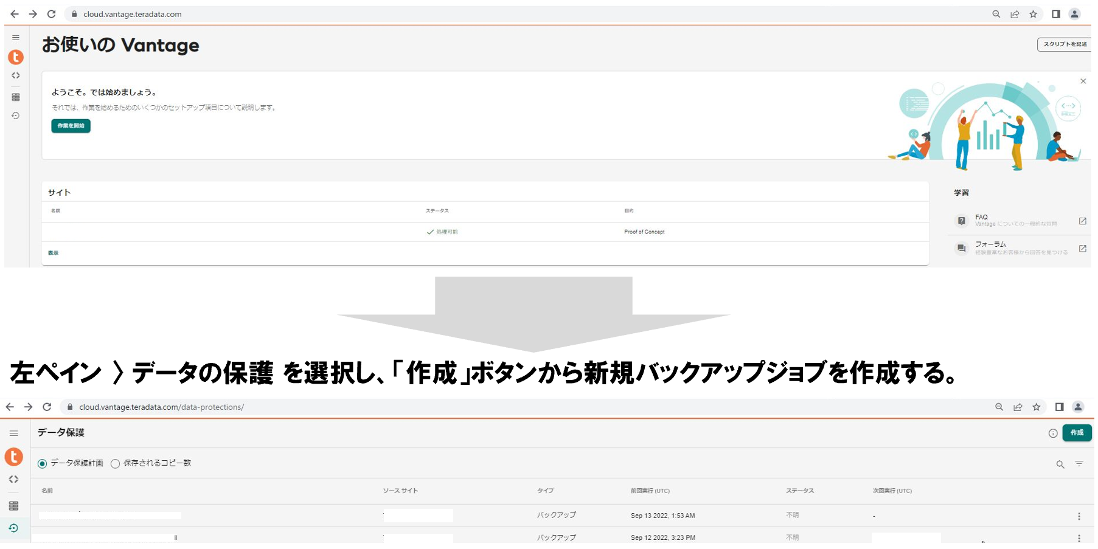Open more options for Sep 13 2022 row
This screenshot has height=549, width=1098.
(x=1079, y=516)
